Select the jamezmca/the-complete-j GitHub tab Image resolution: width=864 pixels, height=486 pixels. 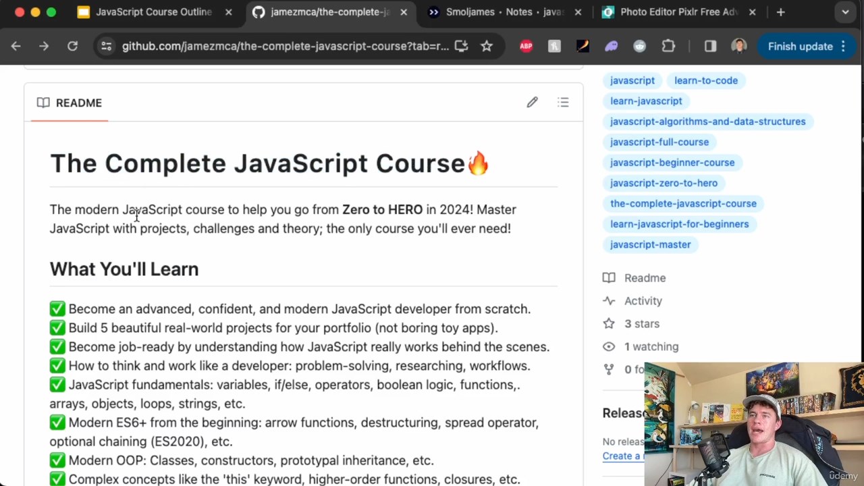(x=330, y=11)
